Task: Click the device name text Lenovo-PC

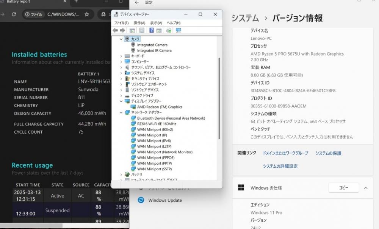Action: click(x=261, y=38)
